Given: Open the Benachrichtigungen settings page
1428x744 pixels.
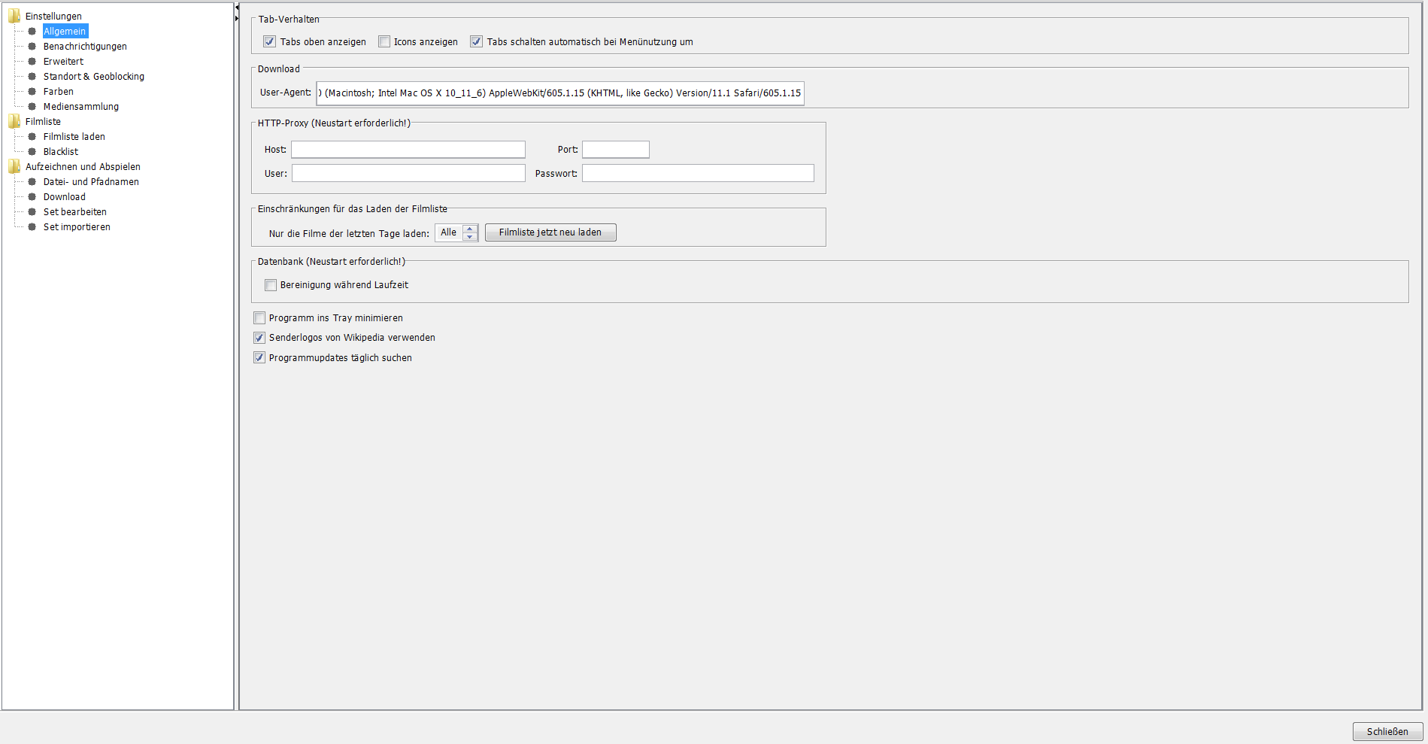Looking at the screenshot, I should [x=85, y=47].
